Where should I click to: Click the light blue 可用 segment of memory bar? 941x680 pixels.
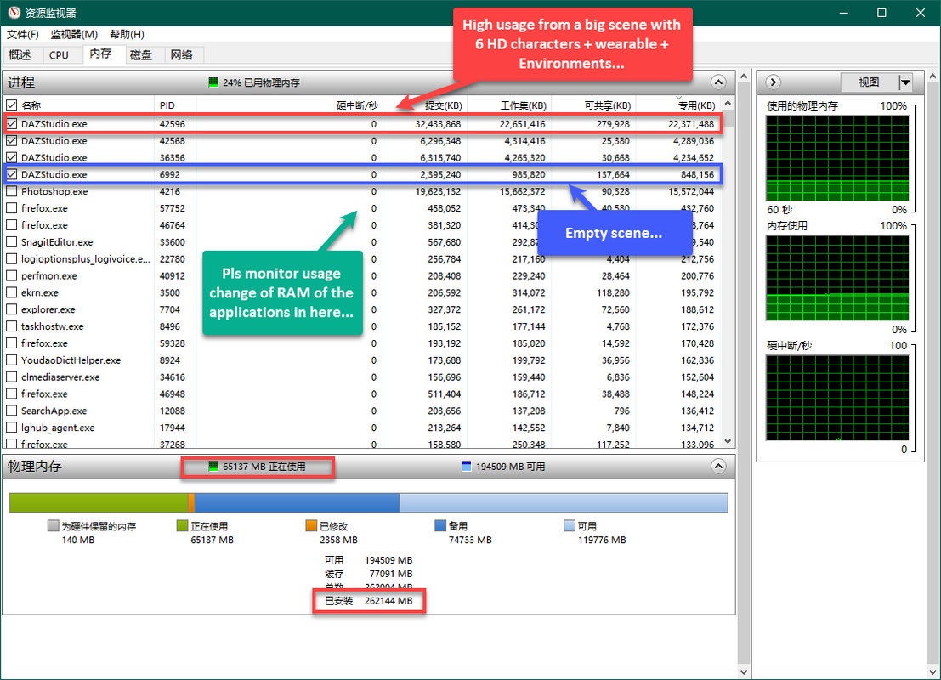pyautogui.click(x=564, y=503)
